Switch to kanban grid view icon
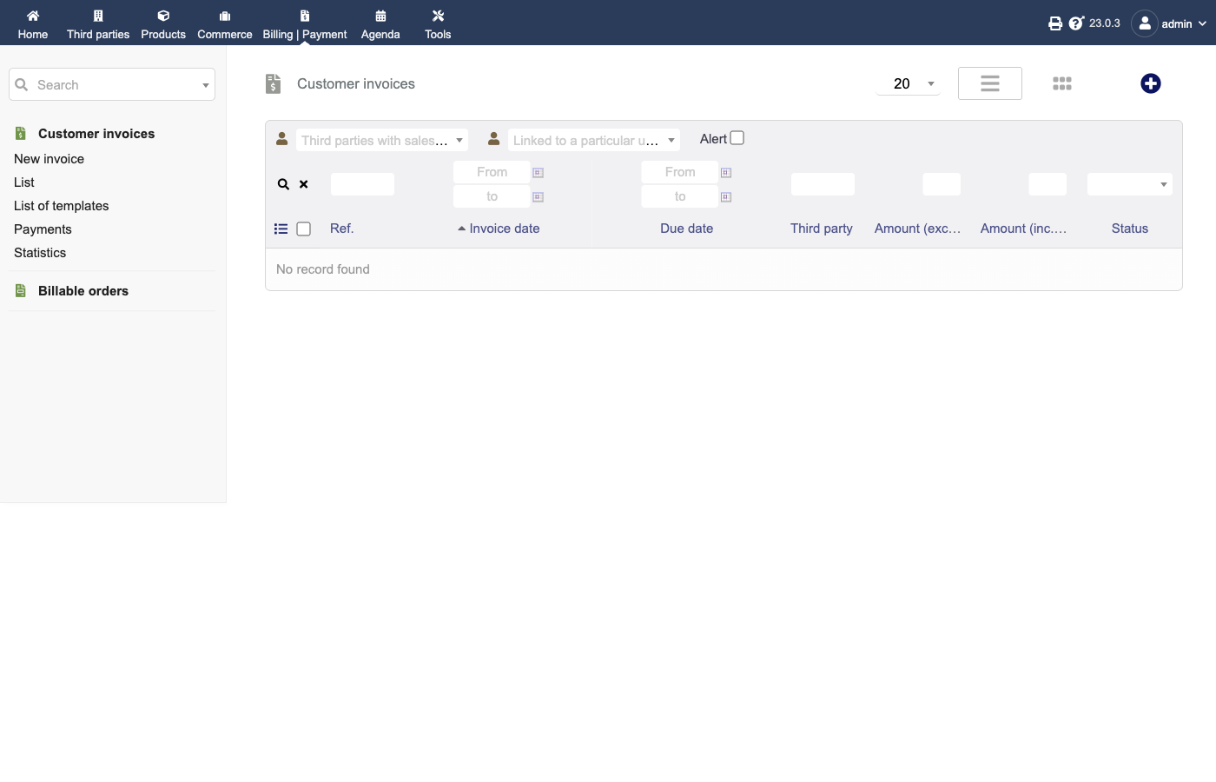 coord(1062,83)
